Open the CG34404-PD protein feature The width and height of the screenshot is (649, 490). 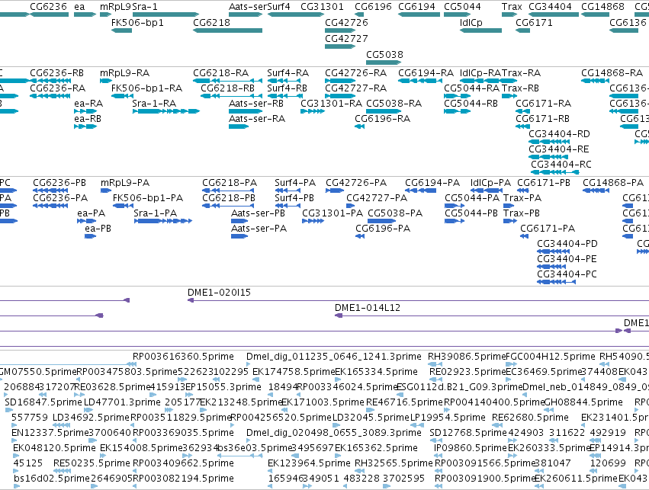click(x=554, y=251)
